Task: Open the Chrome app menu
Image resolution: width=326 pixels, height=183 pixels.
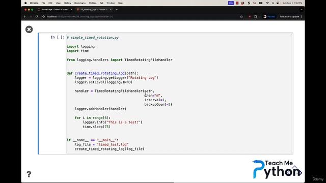Action: click(x=34, y=3)
